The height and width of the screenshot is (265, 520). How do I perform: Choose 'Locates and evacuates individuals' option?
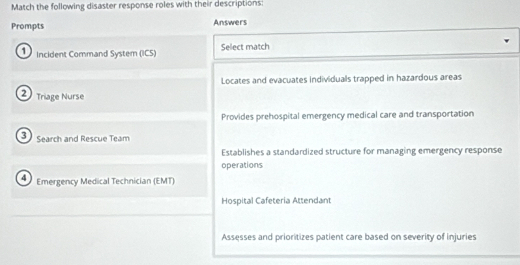click(341, 78)
